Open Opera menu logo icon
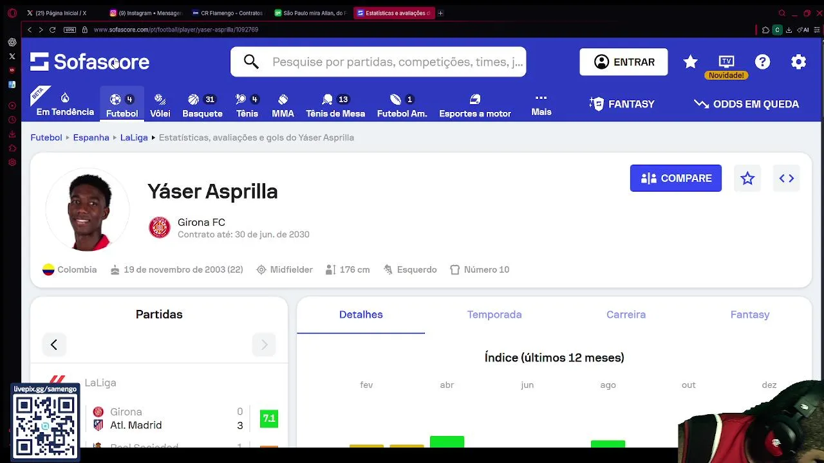Viewport: 824px width, 463px height. point(12,13)
